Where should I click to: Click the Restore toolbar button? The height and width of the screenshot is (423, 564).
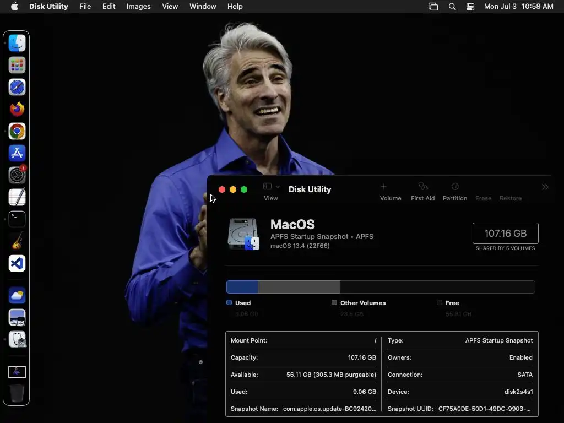pos(511,198)
